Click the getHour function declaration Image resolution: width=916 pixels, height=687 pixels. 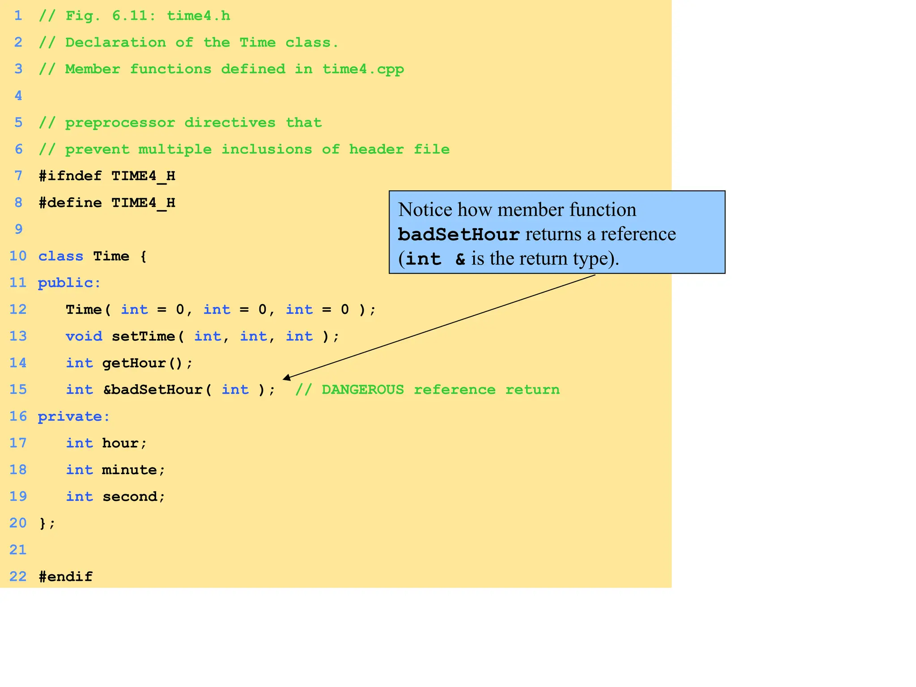point(129,363)
